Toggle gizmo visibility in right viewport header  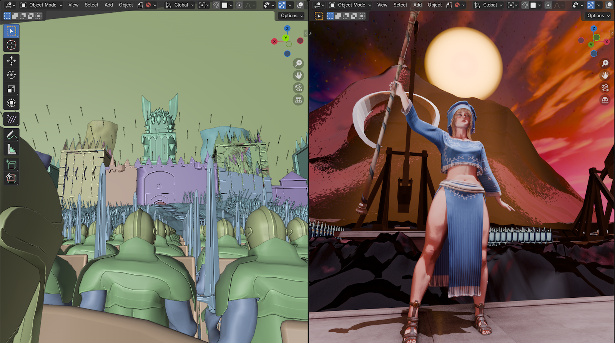pos(590,5)
